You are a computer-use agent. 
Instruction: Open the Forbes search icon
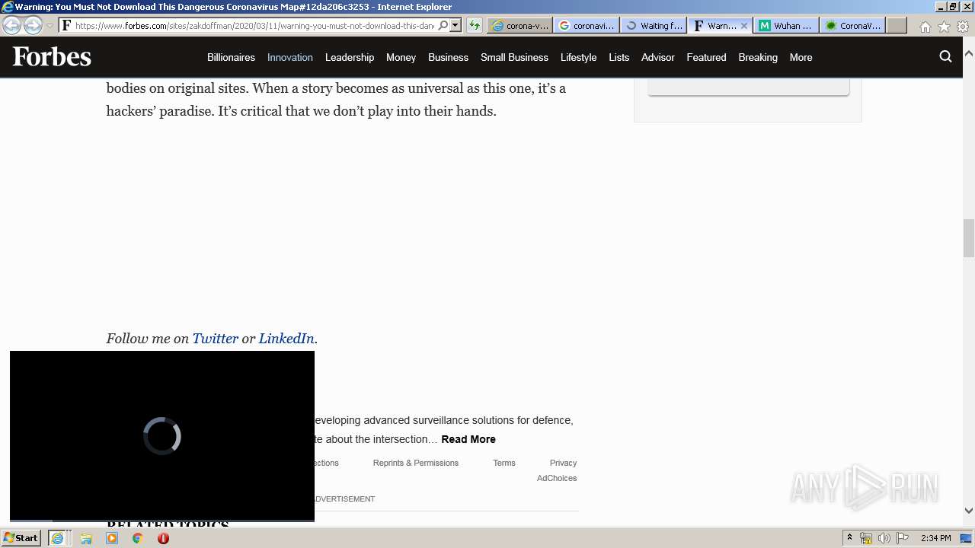[x=945, y=56]
